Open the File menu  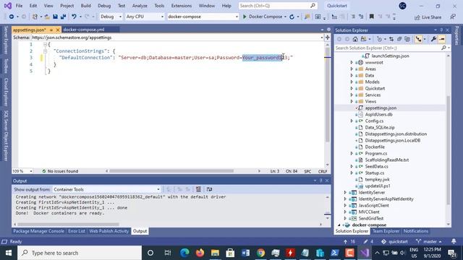[x=19, y=6]
